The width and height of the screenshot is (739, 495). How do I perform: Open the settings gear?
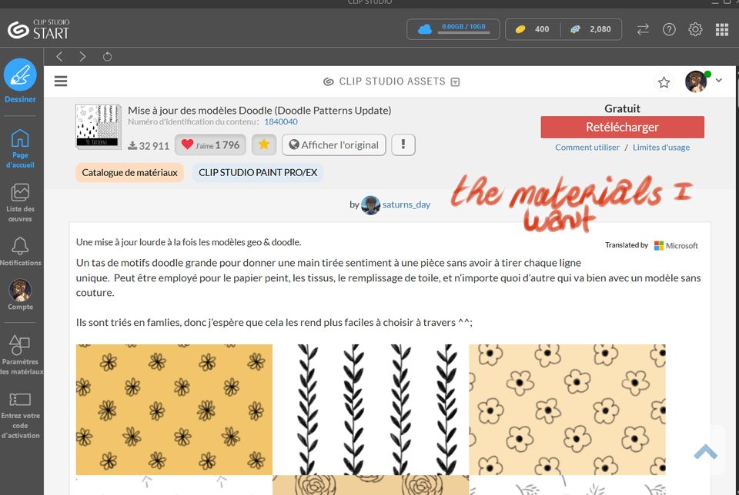point(695,29)
